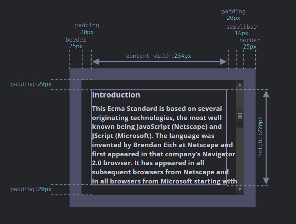The height and width of the screenshot is (224, 296).
Task: Click the scrollbar track below the thumb
Action: (x=240, y=157)
